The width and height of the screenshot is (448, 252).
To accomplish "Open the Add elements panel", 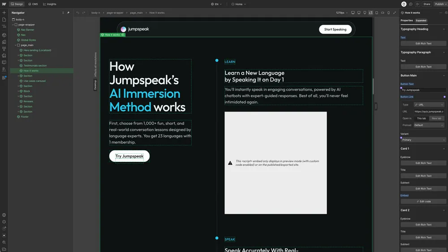I will (4, 13).
